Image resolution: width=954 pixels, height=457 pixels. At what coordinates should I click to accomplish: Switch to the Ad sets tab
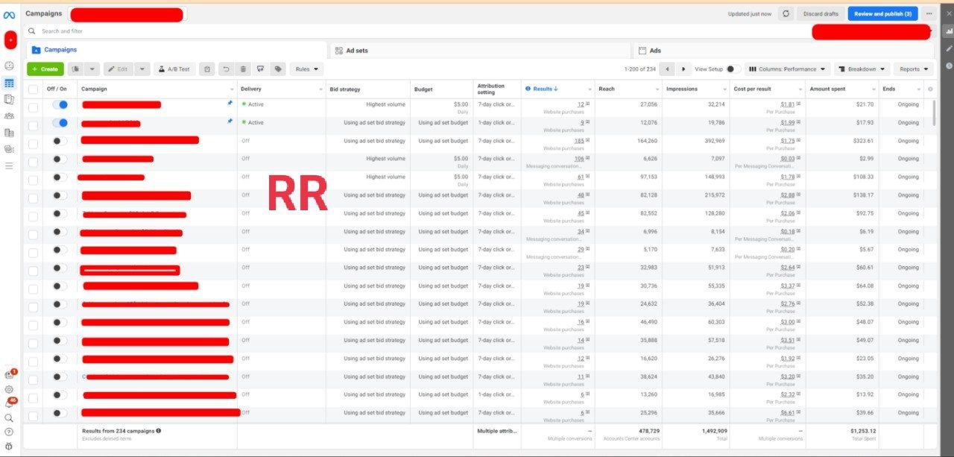(x=356, y=51)
